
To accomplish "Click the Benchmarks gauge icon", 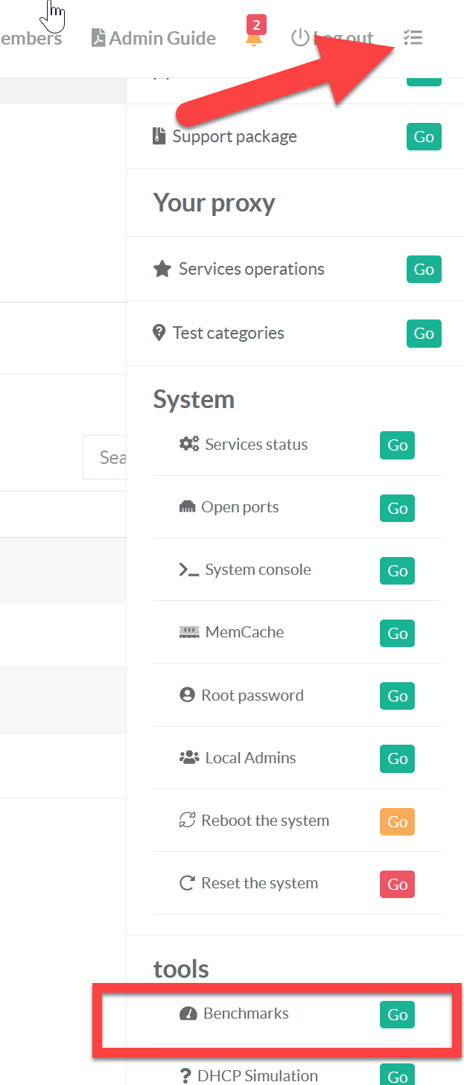I will [x=188, y=1014].
